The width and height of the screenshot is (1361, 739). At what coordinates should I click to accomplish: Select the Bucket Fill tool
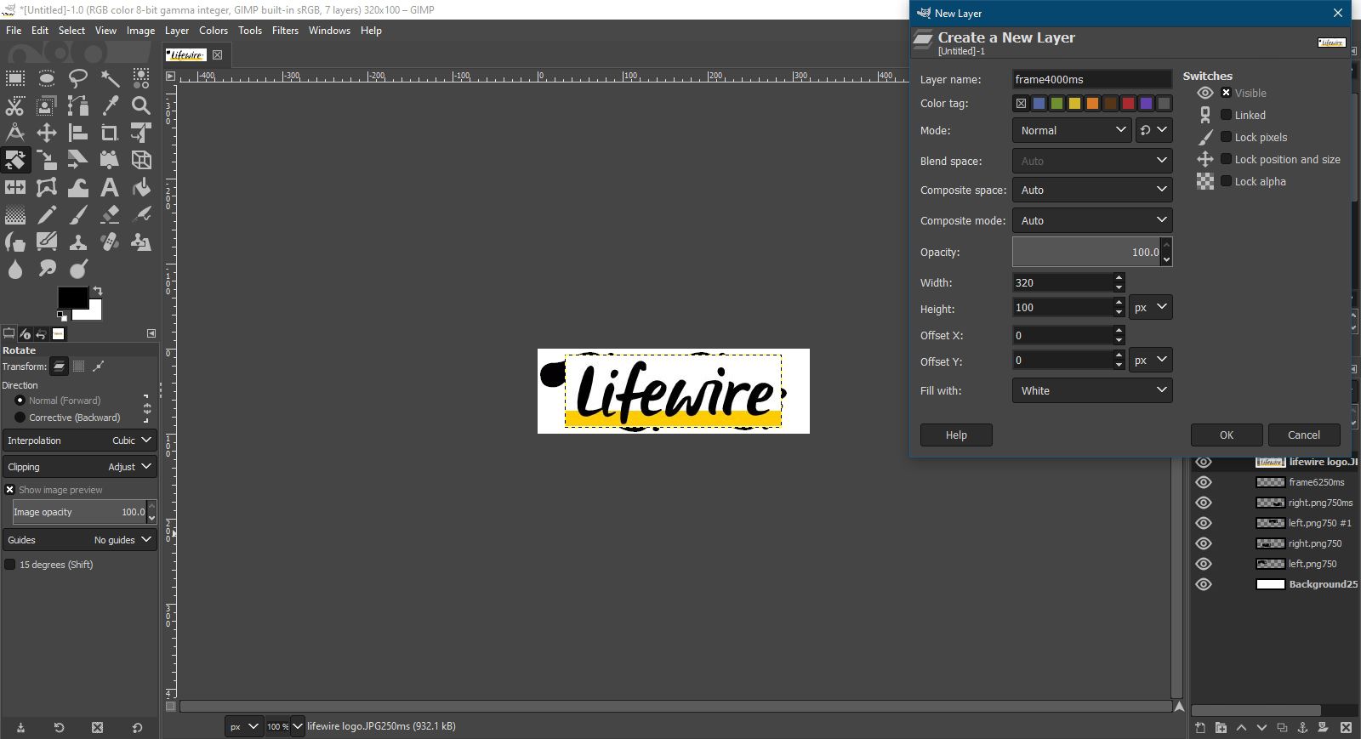point(141,187)
